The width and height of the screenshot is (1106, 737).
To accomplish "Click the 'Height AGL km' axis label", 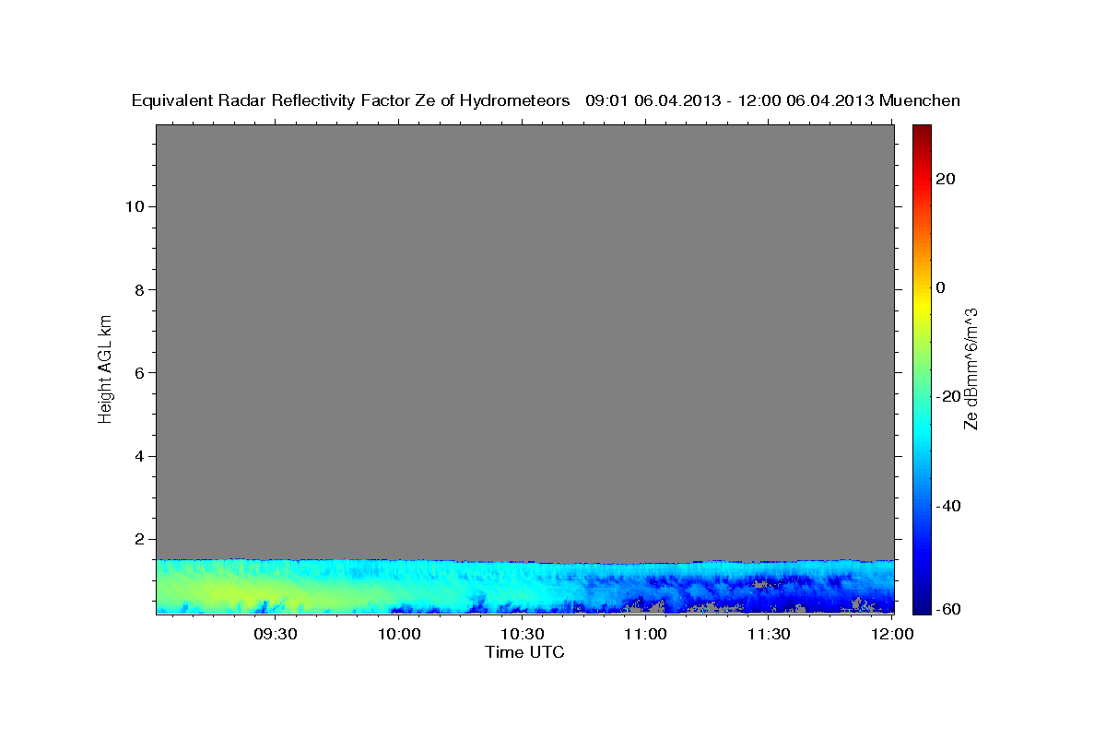I will click(x=105, y=368).
